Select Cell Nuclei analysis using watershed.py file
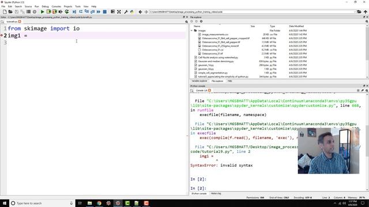 point(218,57)
